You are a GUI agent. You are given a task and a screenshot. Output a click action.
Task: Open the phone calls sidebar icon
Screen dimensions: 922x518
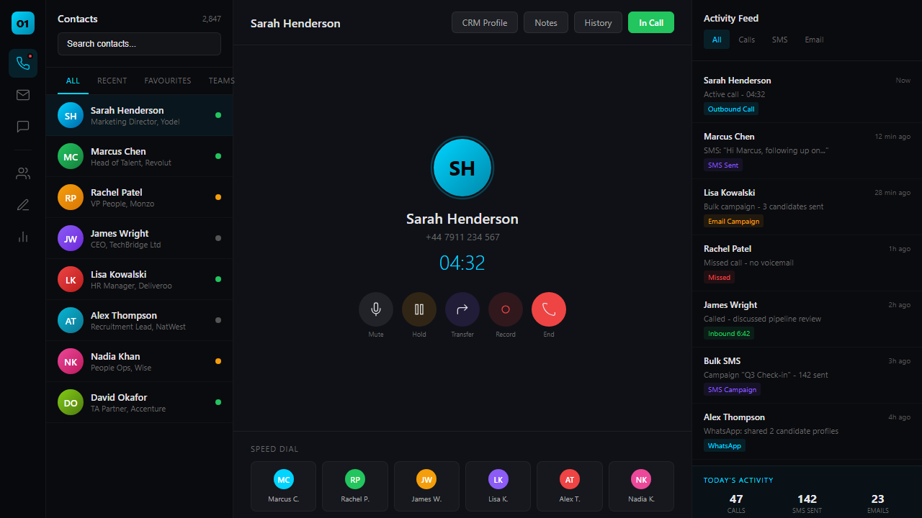[23, 63]
